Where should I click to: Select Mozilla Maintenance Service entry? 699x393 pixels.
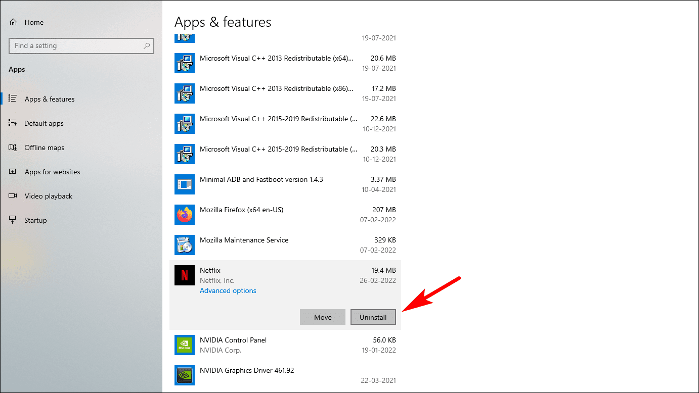[x=285, y=245]
